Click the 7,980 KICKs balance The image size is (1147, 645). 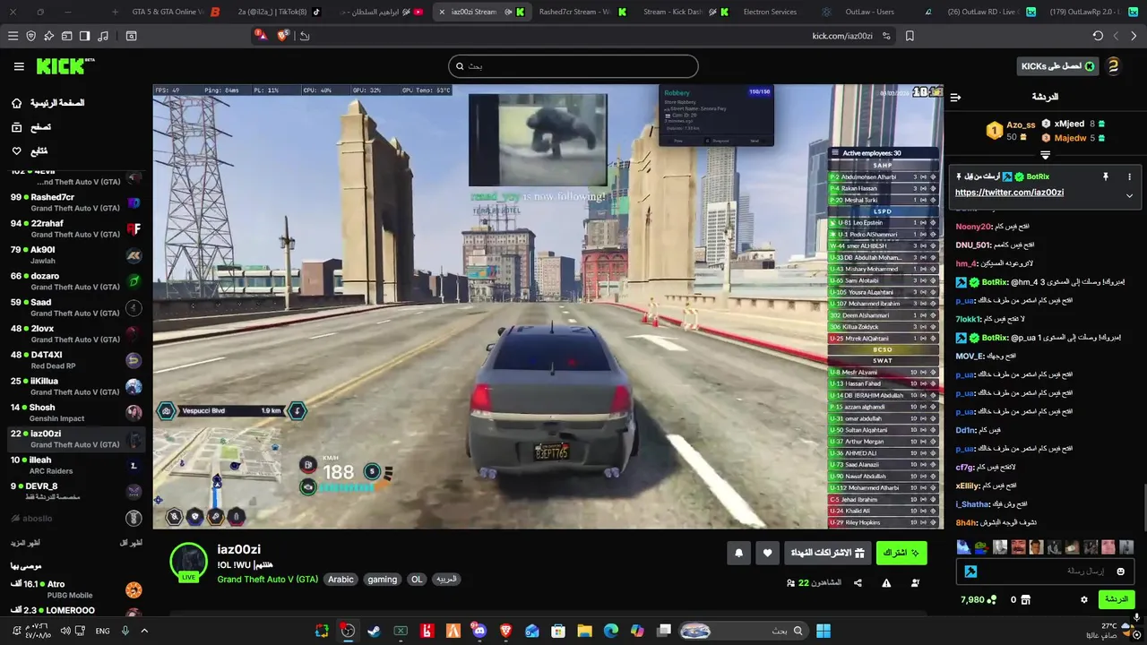[x=978, y=599]
